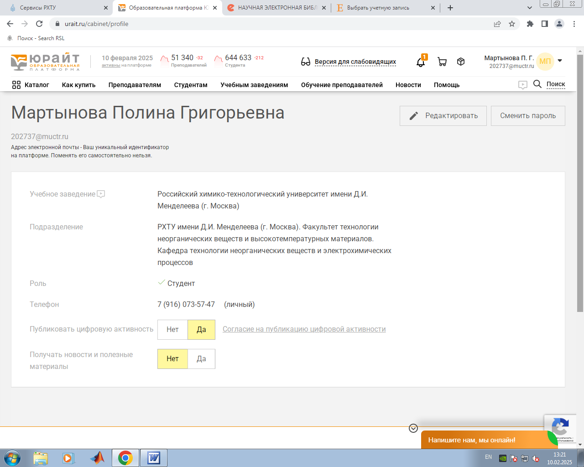Open the browser tab list dropdown
The height and width of the screenshot is (467, 584).
[x=529, y=8]
